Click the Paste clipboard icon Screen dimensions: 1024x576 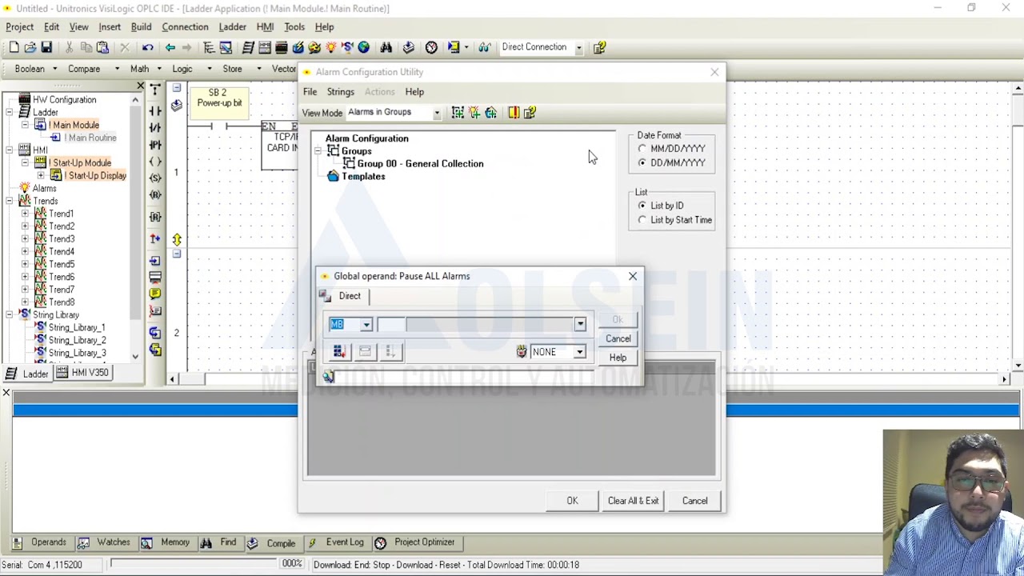click(x=102, y=48)
